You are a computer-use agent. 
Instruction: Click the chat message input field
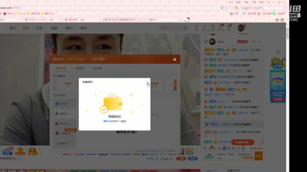point(235,156)
